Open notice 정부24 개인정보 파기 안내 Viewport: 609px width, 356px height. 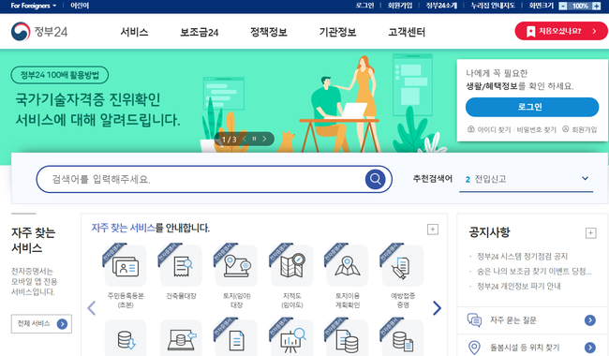(x=518, y=286)
